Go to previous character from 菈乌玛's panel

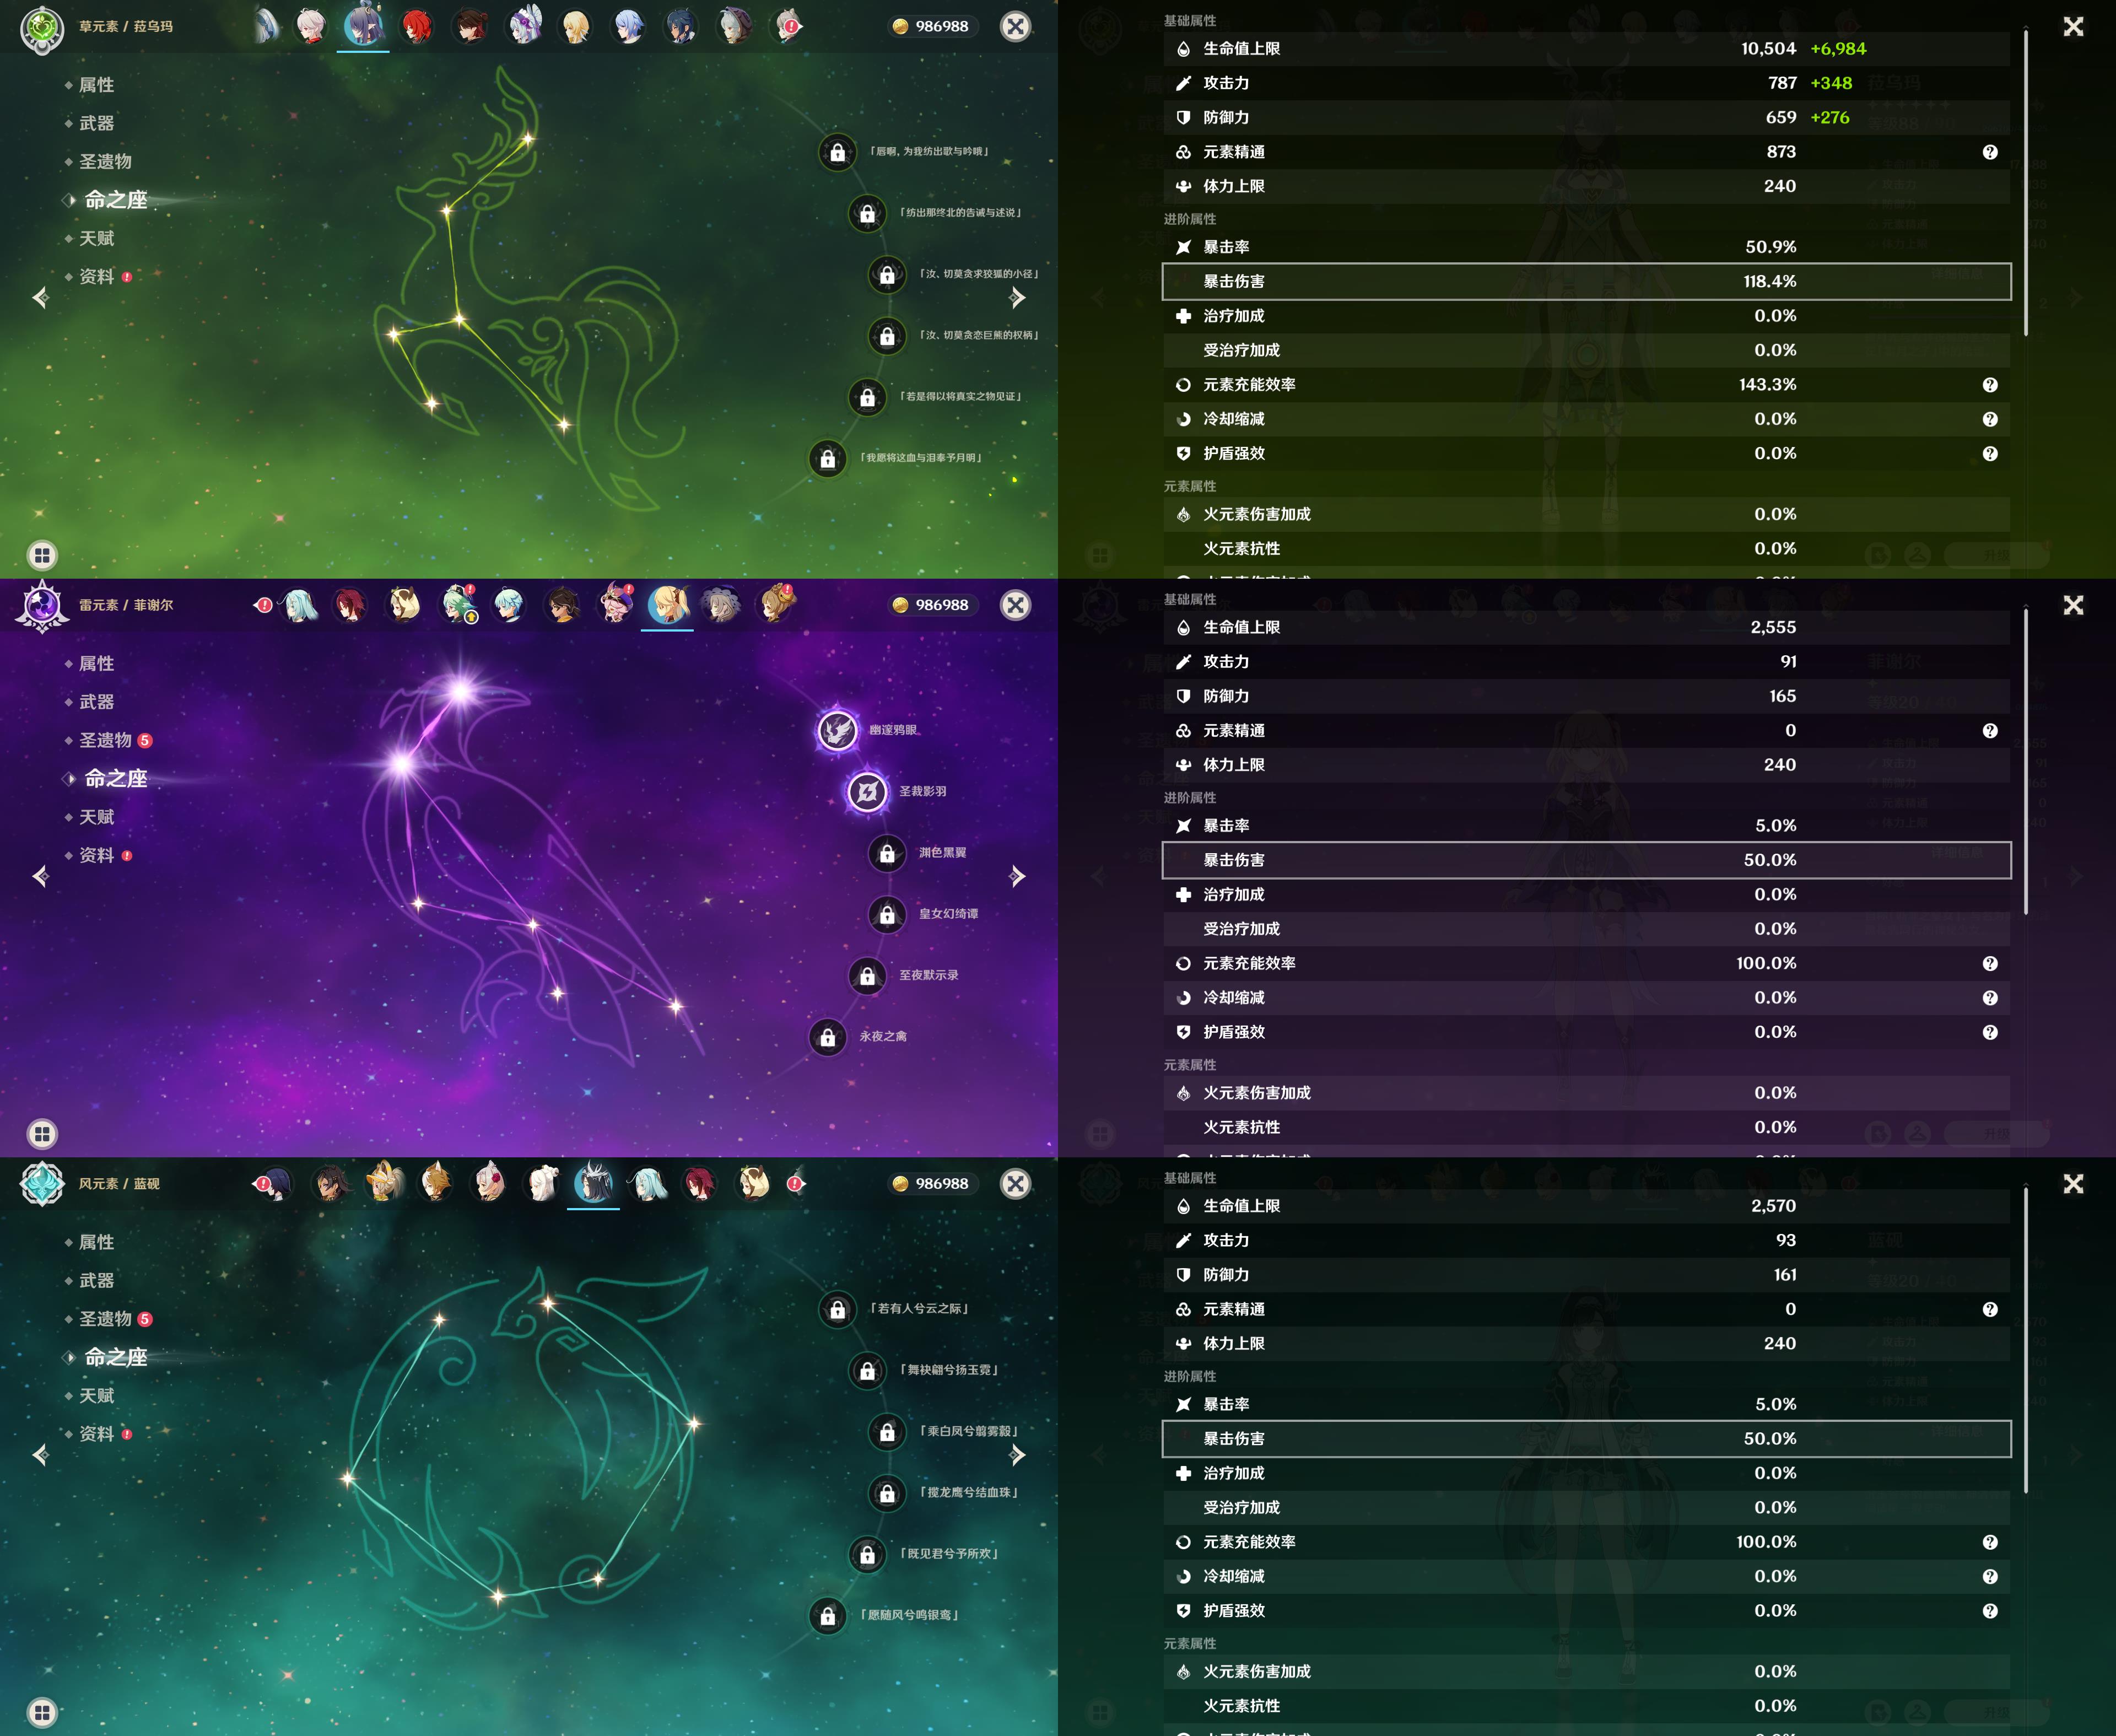41,298
